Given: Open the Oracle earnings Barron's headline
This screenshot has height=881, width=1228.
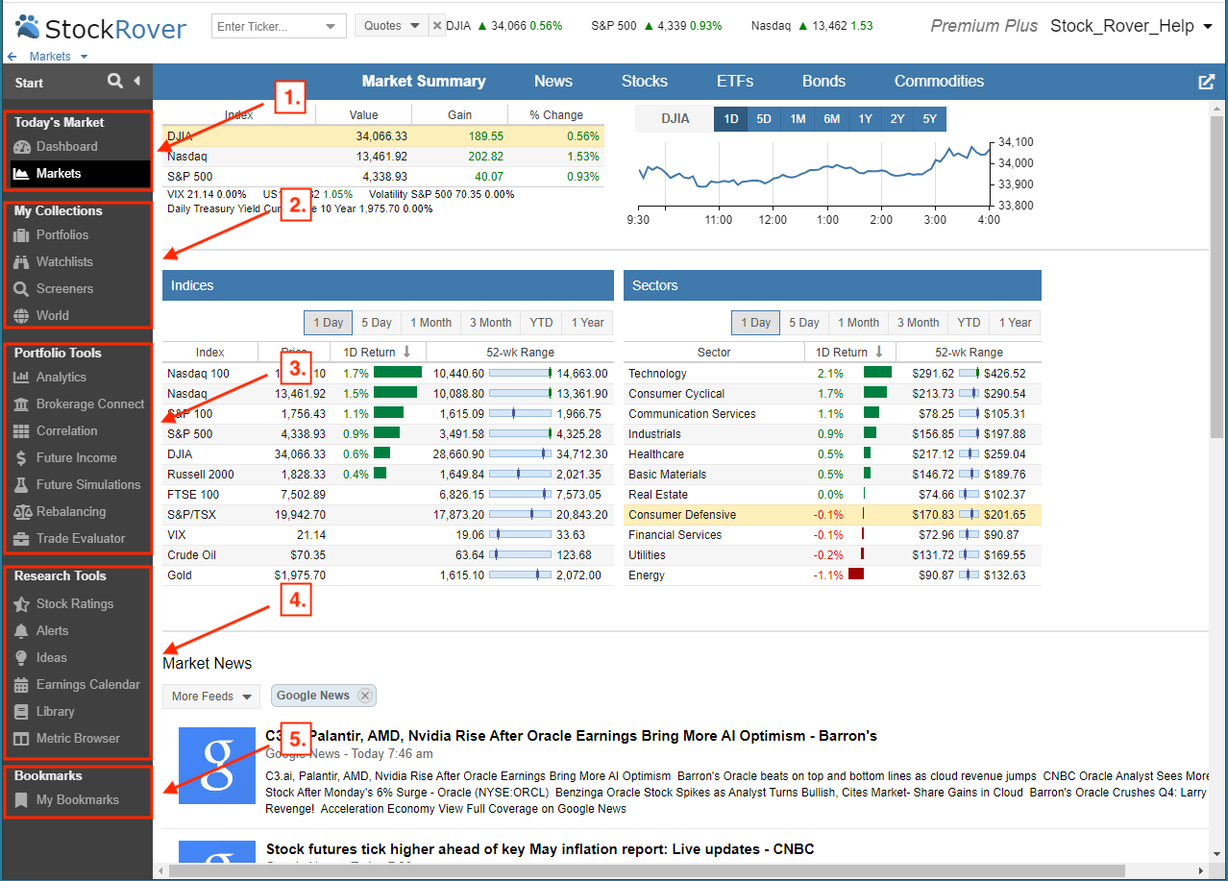Looking at the screenshot, I should click(572, 736).
